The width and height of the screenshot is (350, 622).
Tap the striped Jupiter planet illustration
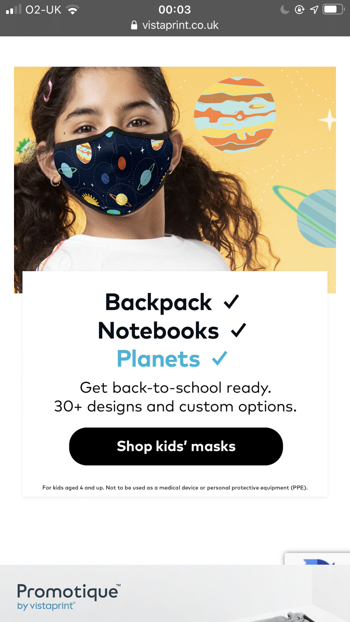tap(235, 115)
